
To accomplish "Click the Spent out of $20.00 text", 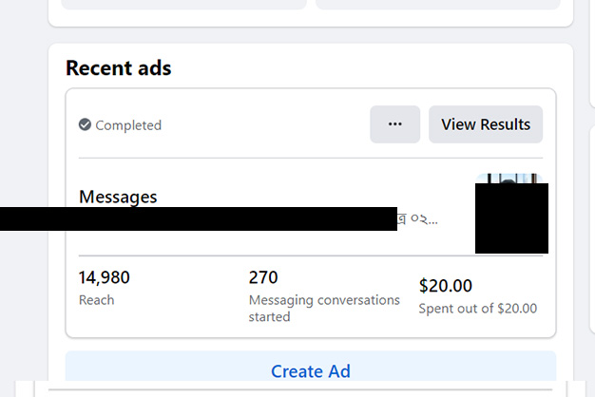I will [x=477, y=308].
